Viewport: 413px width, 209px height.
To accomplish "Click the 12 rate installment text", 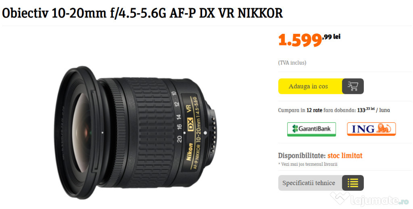I will (x=314, y=110).
